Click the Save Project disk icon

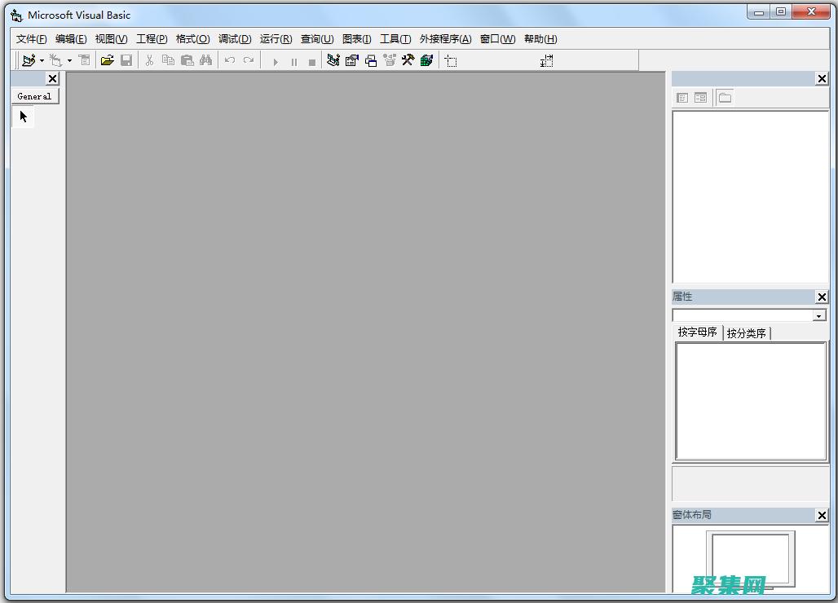126,60
